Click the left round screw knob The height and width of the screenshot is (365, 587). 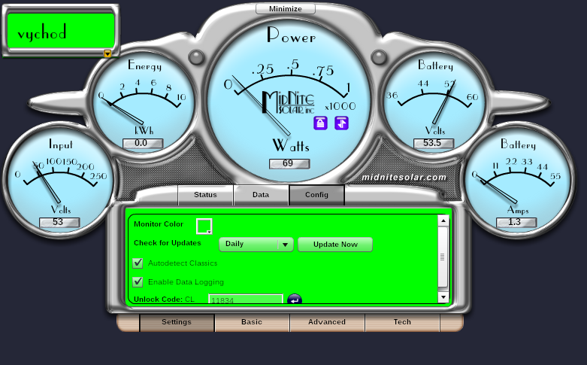[196, 58]
